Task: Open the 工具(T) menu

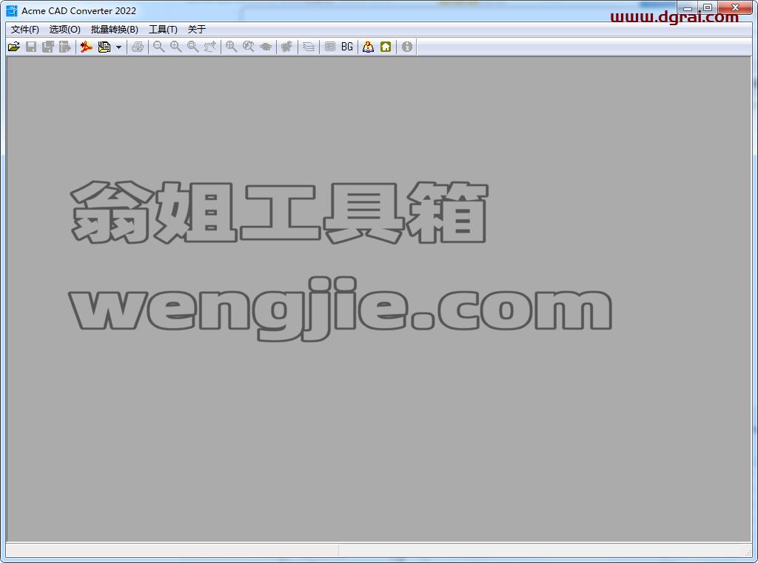Action: [x=163, y=30]
